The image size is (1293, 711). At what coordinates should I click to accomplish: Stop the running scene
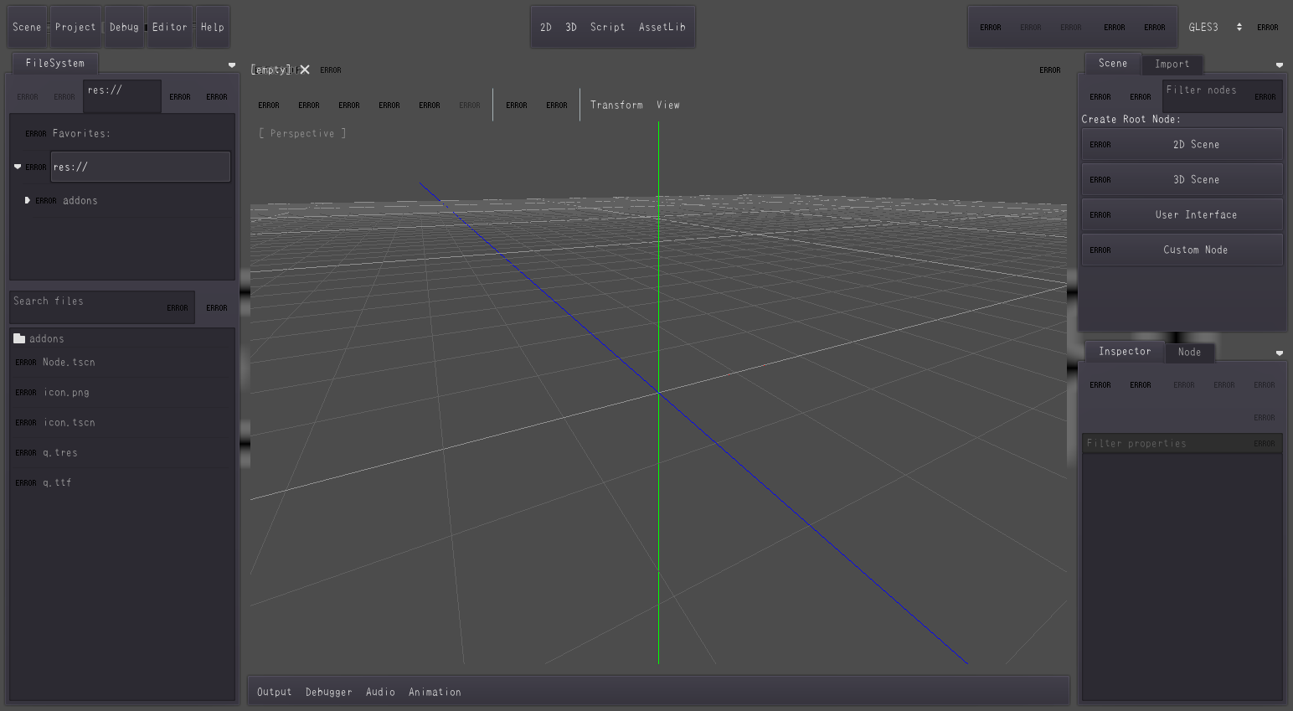1071,27
